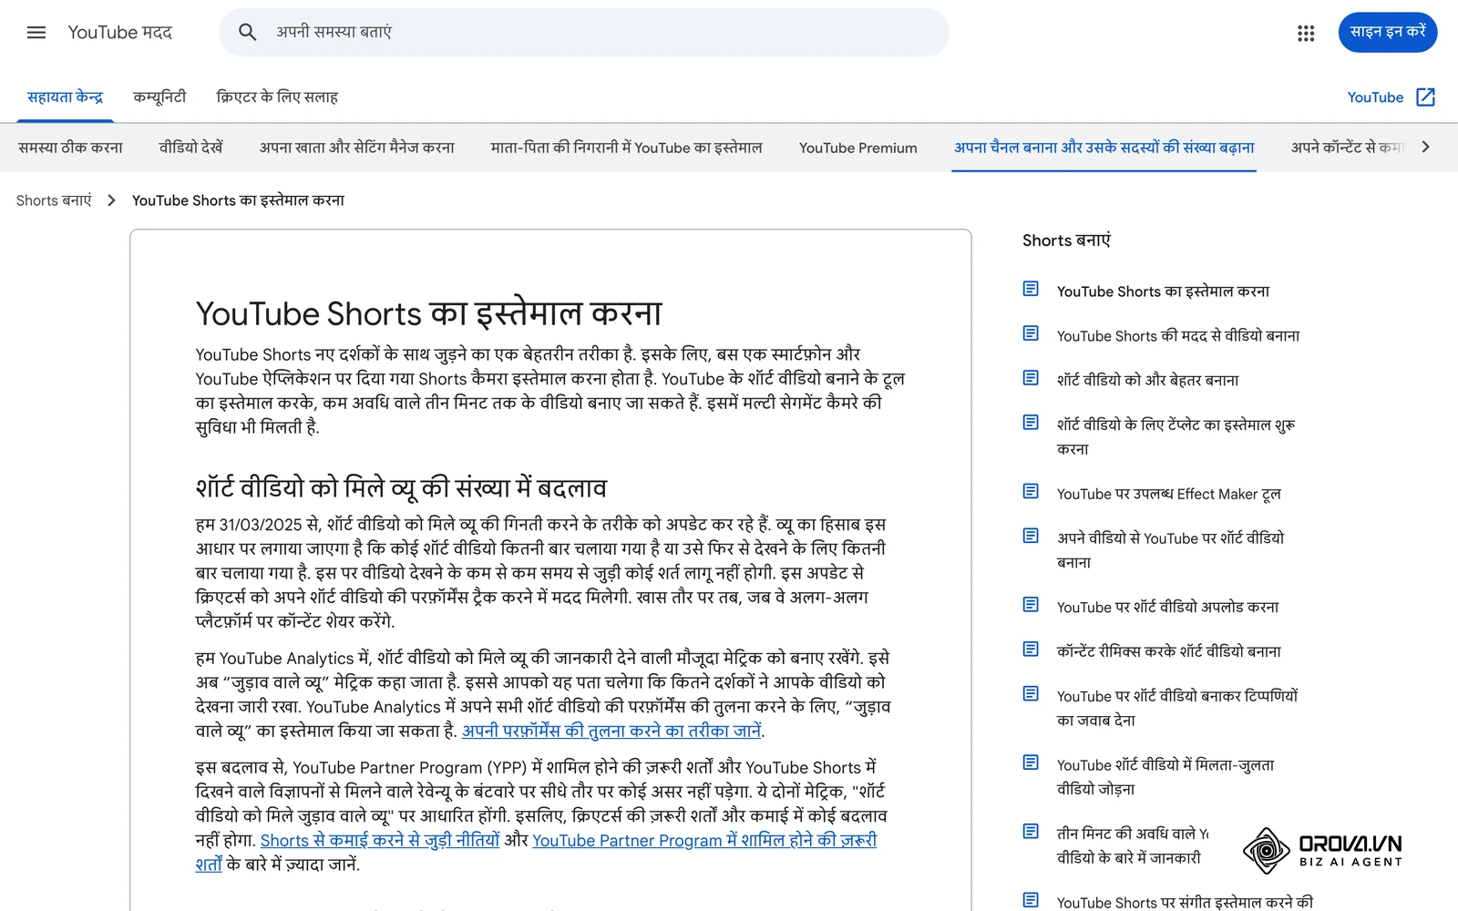
Task: Click the YouTube मदद logo text
Action: coord(120,33)
